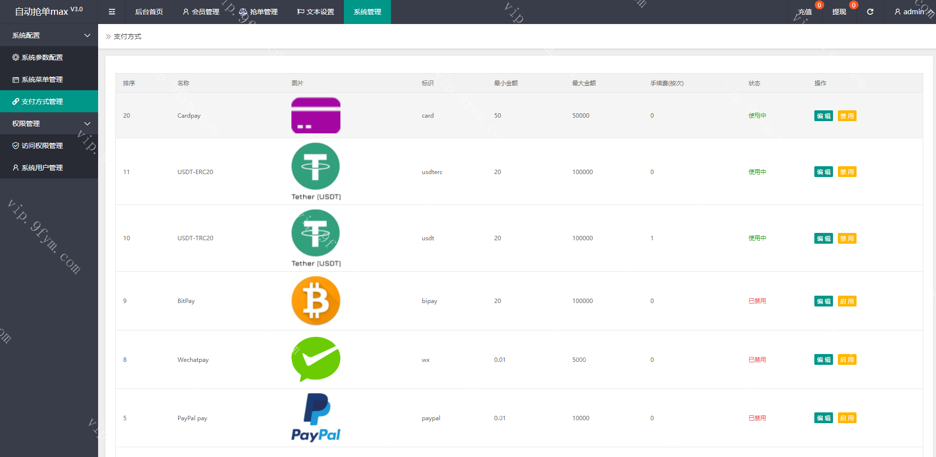Open 充值 recharge notifications
Screen dimensions: 936x457
click(805, 12)
